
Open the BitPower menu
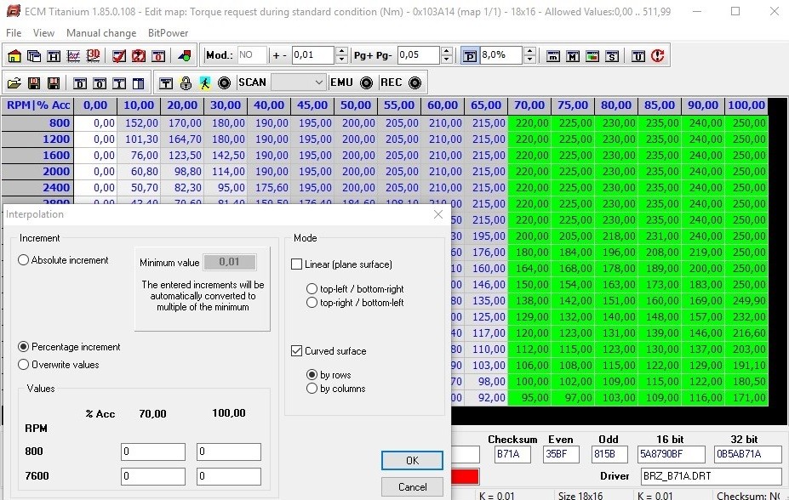[168, 33]
